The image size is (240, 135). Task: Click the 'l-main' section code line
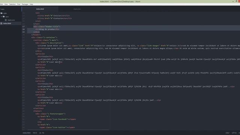point(46,40)
